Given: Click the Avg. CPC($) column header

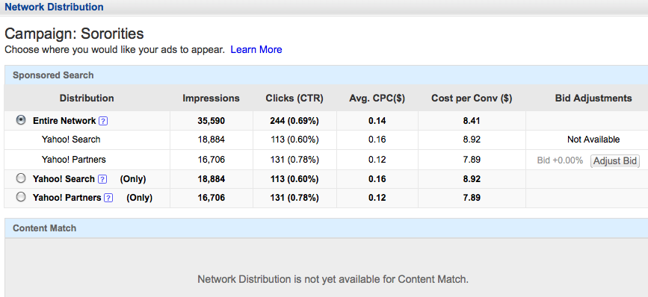Looking at the screenshot, I should [377, 99].
